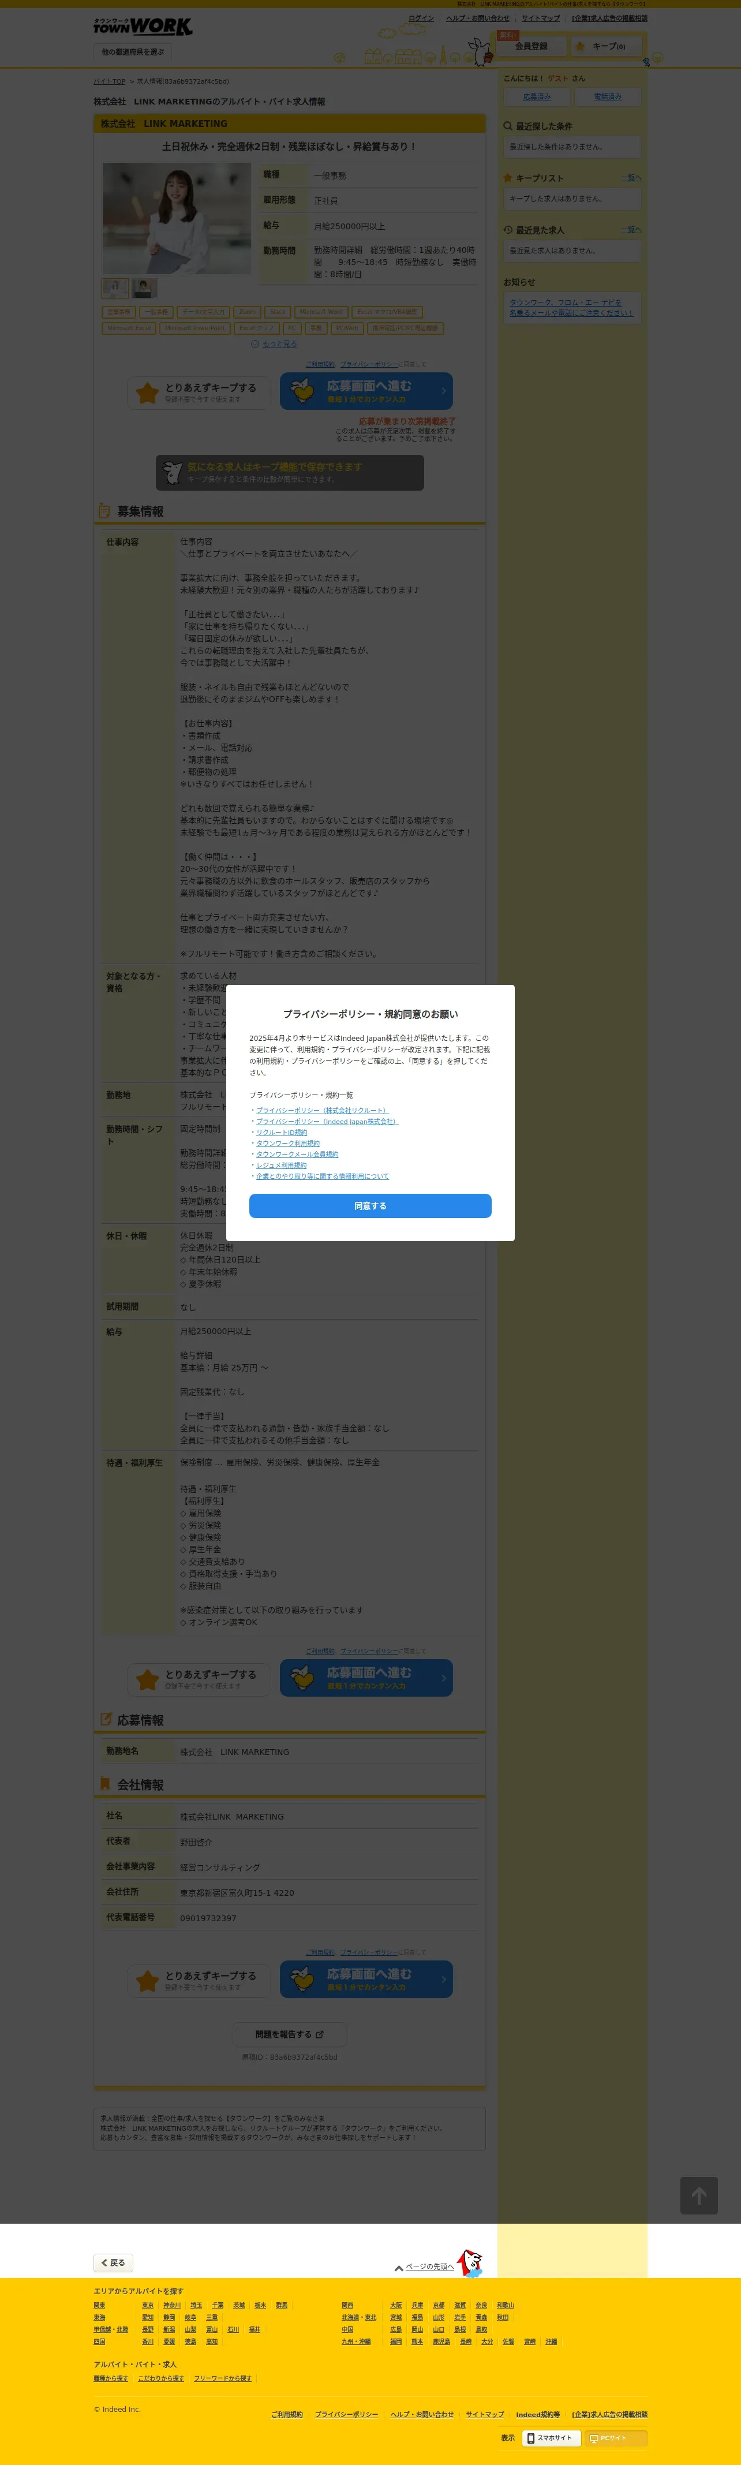Click the 気になる求人はキープ機能で保存できます banner
This screenshot has height=2465, width=741.
point(290,472)
